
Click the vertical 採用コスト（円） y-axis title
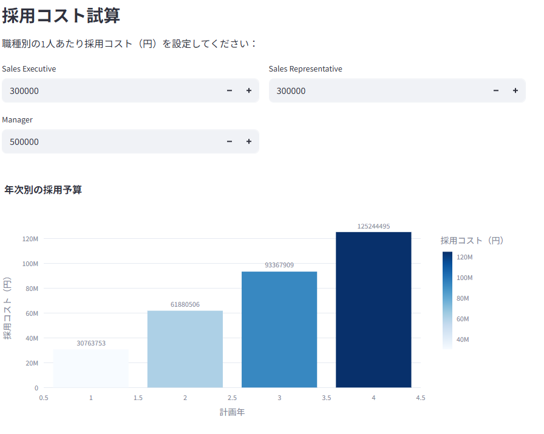7,309
